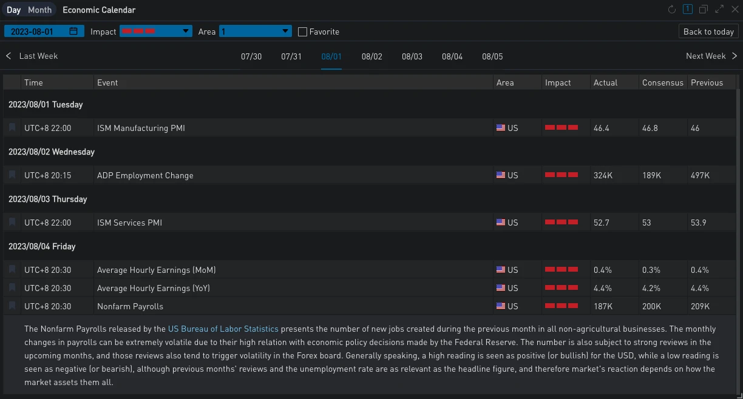This screenshot has height=399, width=743.
Task: Bookmark the Nonfarm Payrolls event
Action: pos(12,306)
